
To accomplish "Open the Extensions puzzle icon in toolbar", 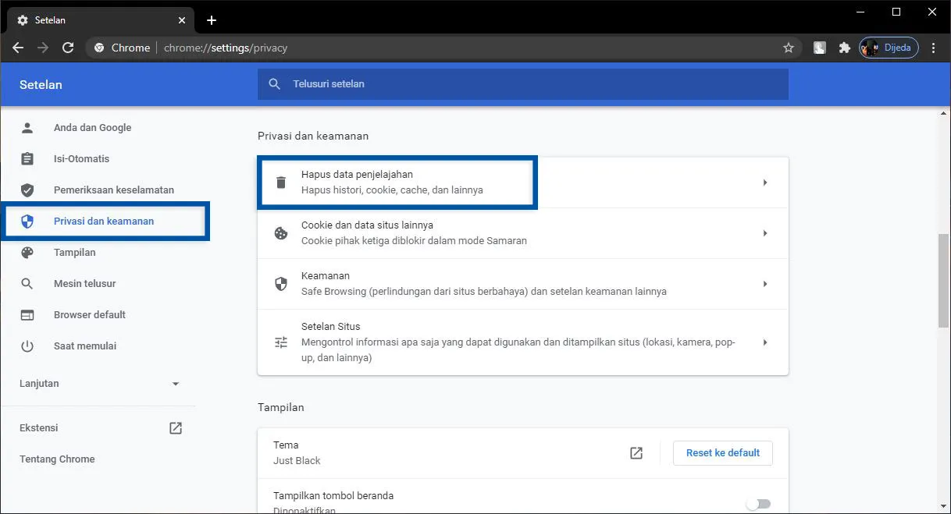I will pos(844,48).
